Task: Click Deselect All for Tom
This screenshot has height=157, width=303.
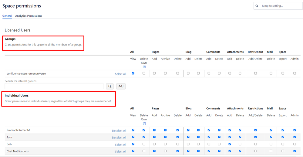Action: click(x=119, y=138)
